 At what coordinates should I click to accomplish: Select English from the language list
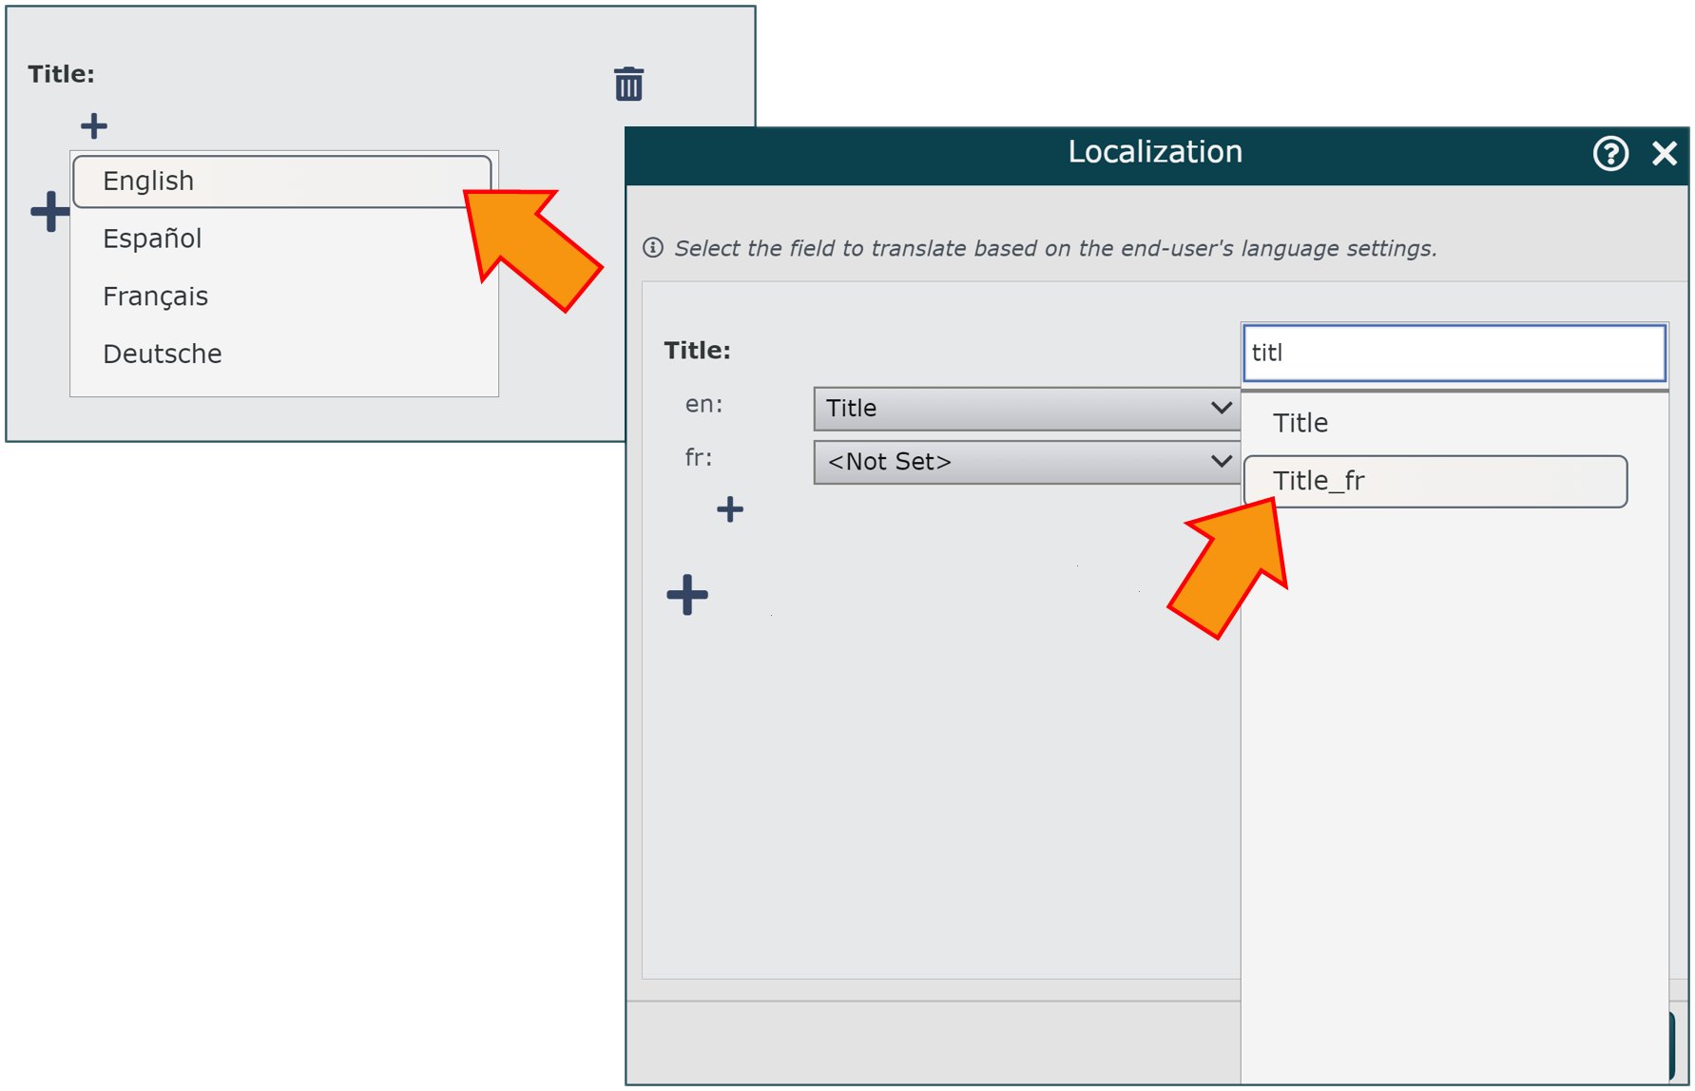282,181
